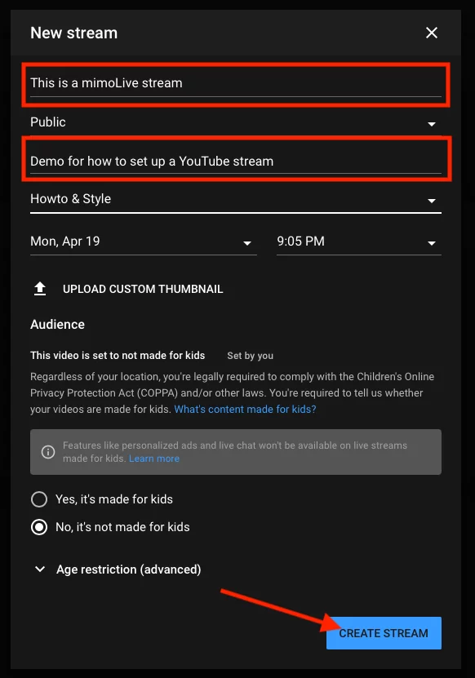Click the Create Stream button

click(x=384, y=633)
